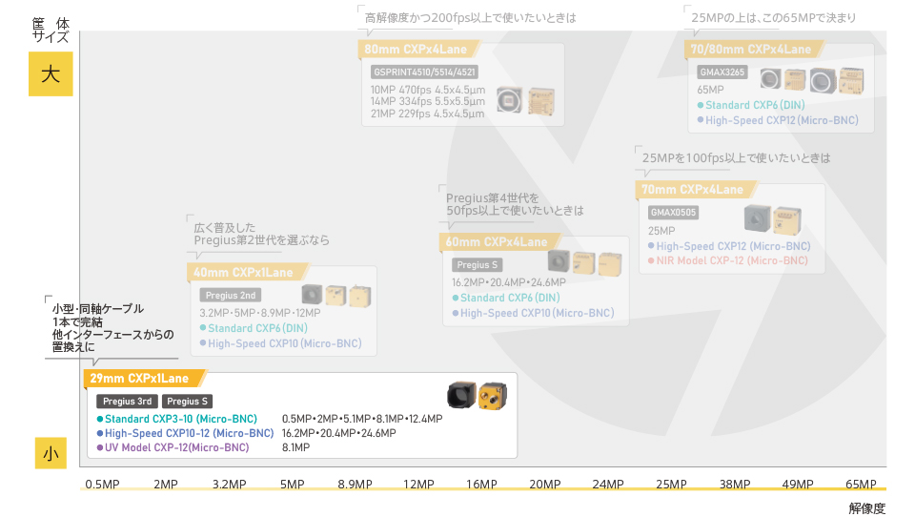Viewport: 915px width, 517px height.
Task: Click the Pregius 2nd tag
Action: tap(231, 296)
